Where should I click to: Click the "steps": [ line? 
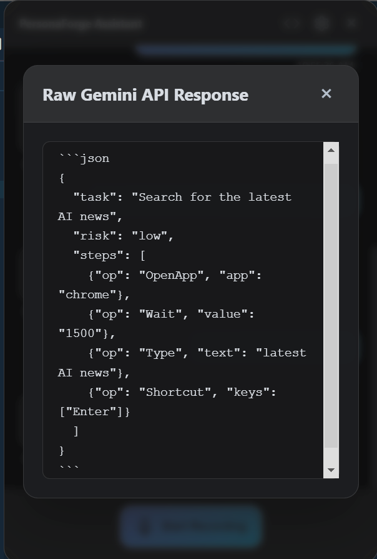point(109,256)
